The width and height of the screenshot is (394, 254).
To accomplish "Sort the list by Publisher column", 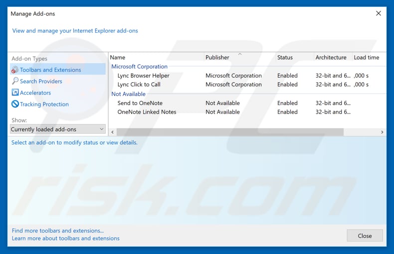I will pos(217,57).
